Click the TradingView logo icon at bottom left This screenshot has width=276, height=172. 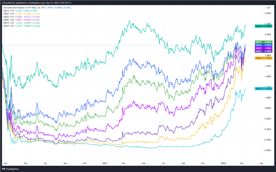[x=4, y=169]
